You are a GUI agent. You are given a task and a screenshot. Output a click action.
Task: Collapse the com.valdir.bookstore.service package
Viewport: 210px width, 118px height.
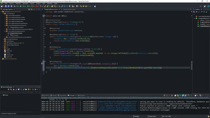coord(5,31)
